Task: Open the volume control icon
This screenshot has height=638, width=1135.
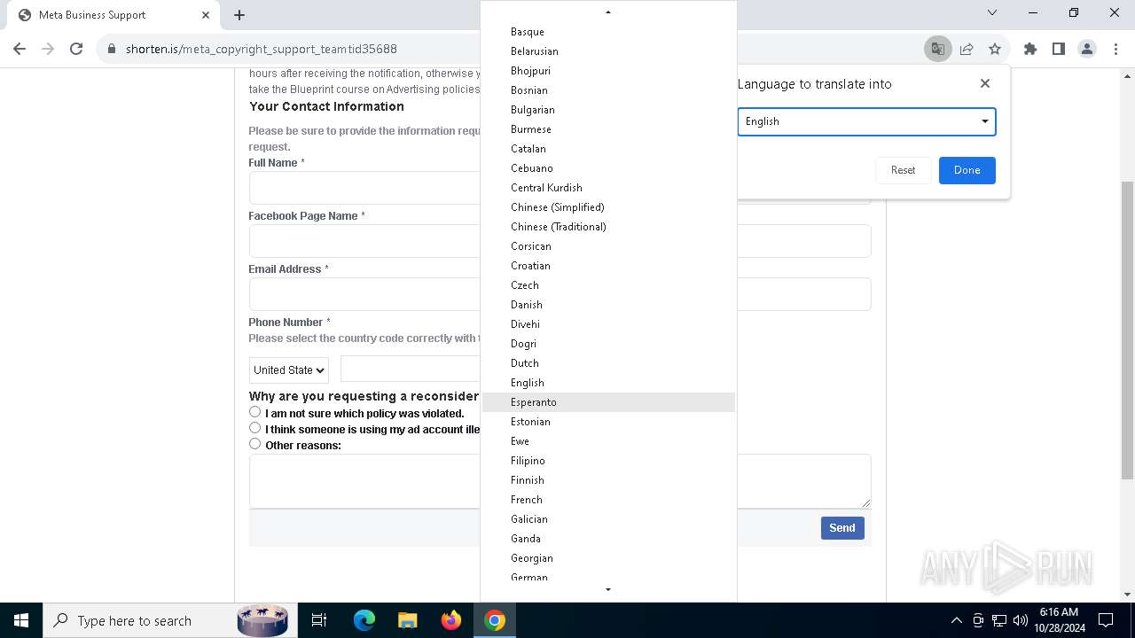Action: pos(1021,620)
